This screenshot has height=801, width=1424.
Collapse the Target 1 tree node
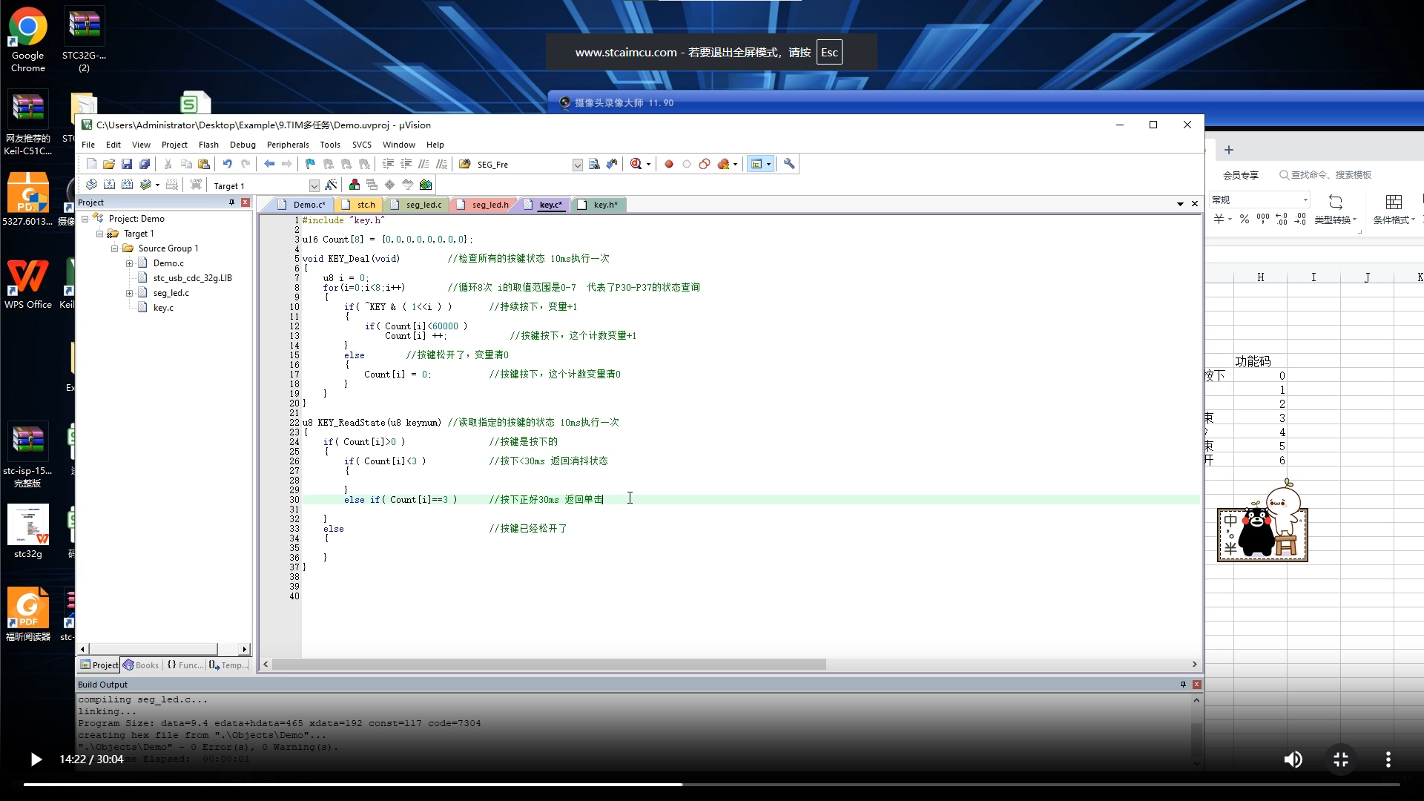tap(99, 234)
